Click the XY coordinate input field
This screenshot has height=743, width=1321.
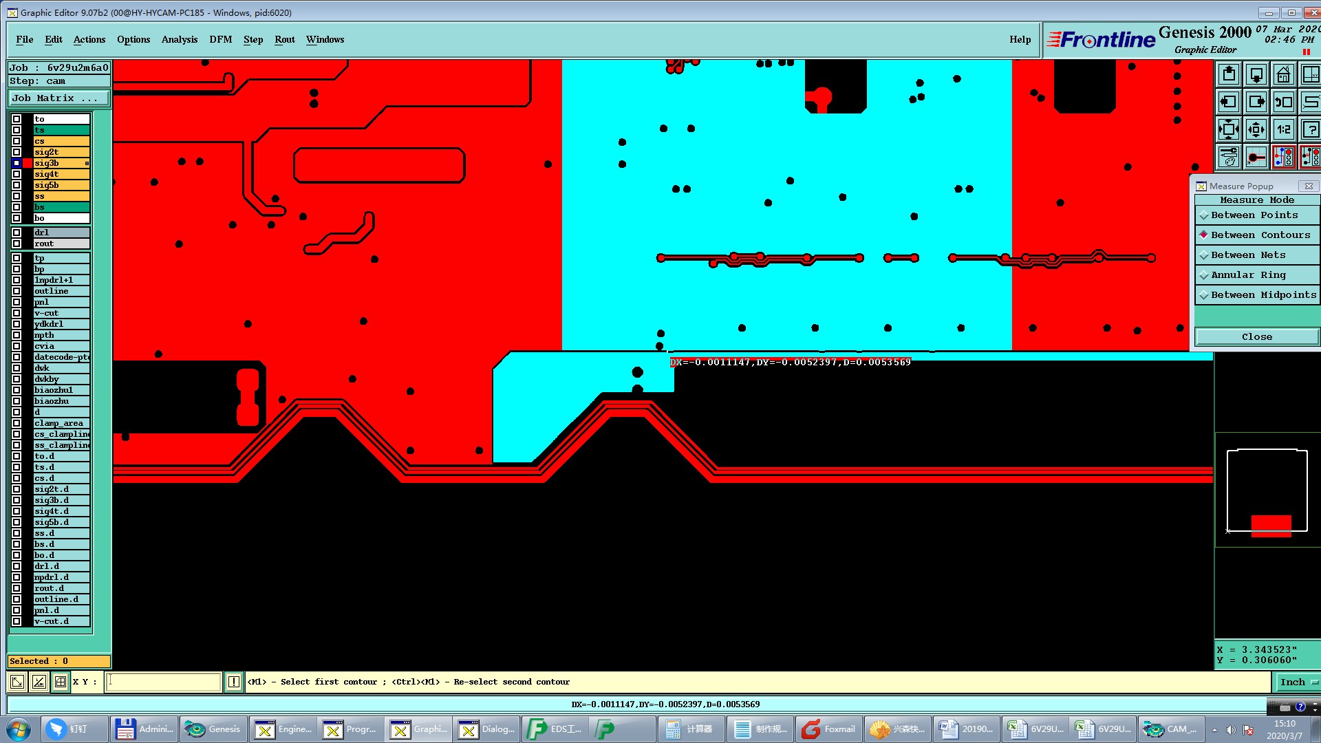163,682
